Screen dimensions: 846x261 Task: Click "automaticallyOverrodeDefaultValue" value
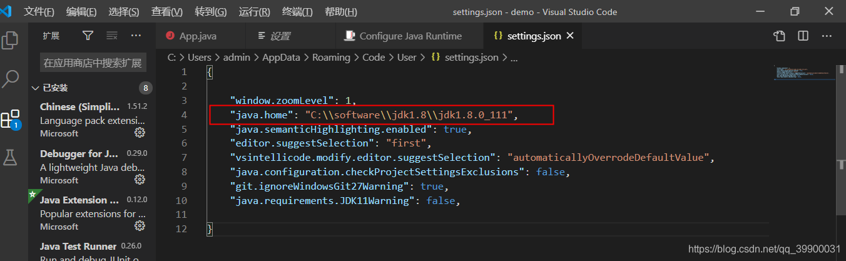608,158
